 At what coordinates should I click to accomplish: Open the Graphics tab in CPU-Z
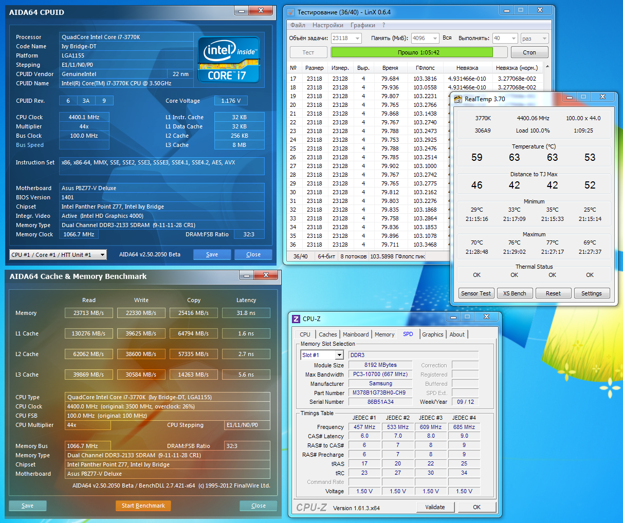[x=432, y=334]
